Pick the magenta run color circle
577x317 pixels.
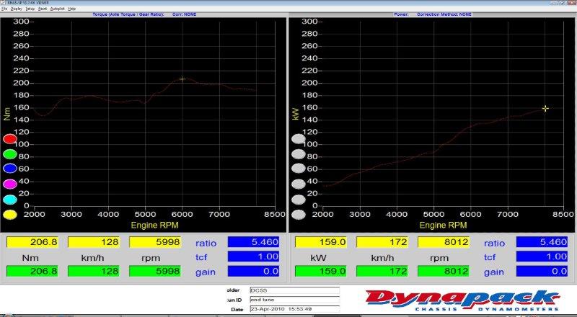[10, 184]
